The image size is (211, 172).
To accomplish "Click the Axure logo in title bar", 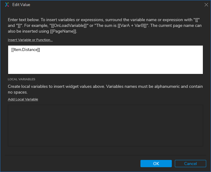I will coord(7,5).
